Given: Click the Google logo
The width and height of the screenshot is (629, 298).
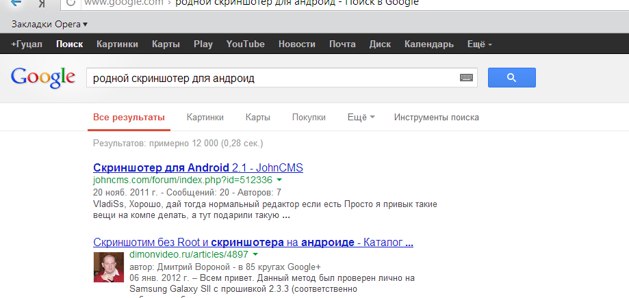Looking at the screenshot, I should pos(42,77).
